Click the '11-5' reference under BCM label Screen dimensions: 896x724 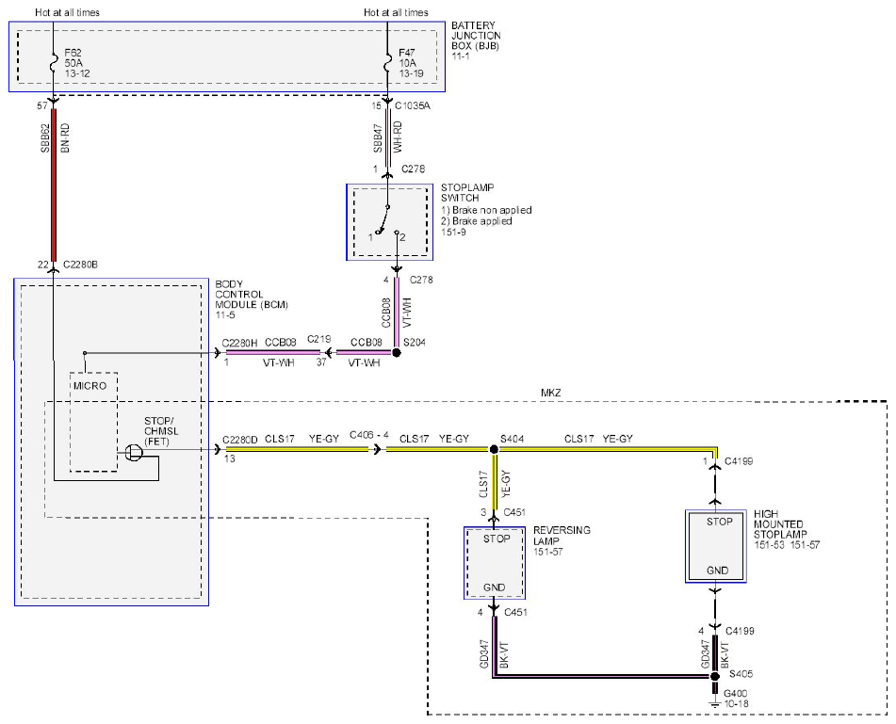[x=225, y=315]
